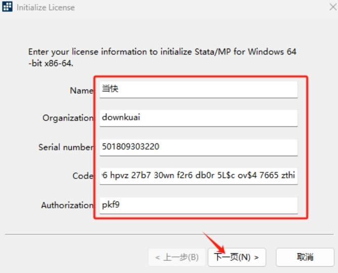
Task: Click into the Organization text box
Action: (198, 118)
